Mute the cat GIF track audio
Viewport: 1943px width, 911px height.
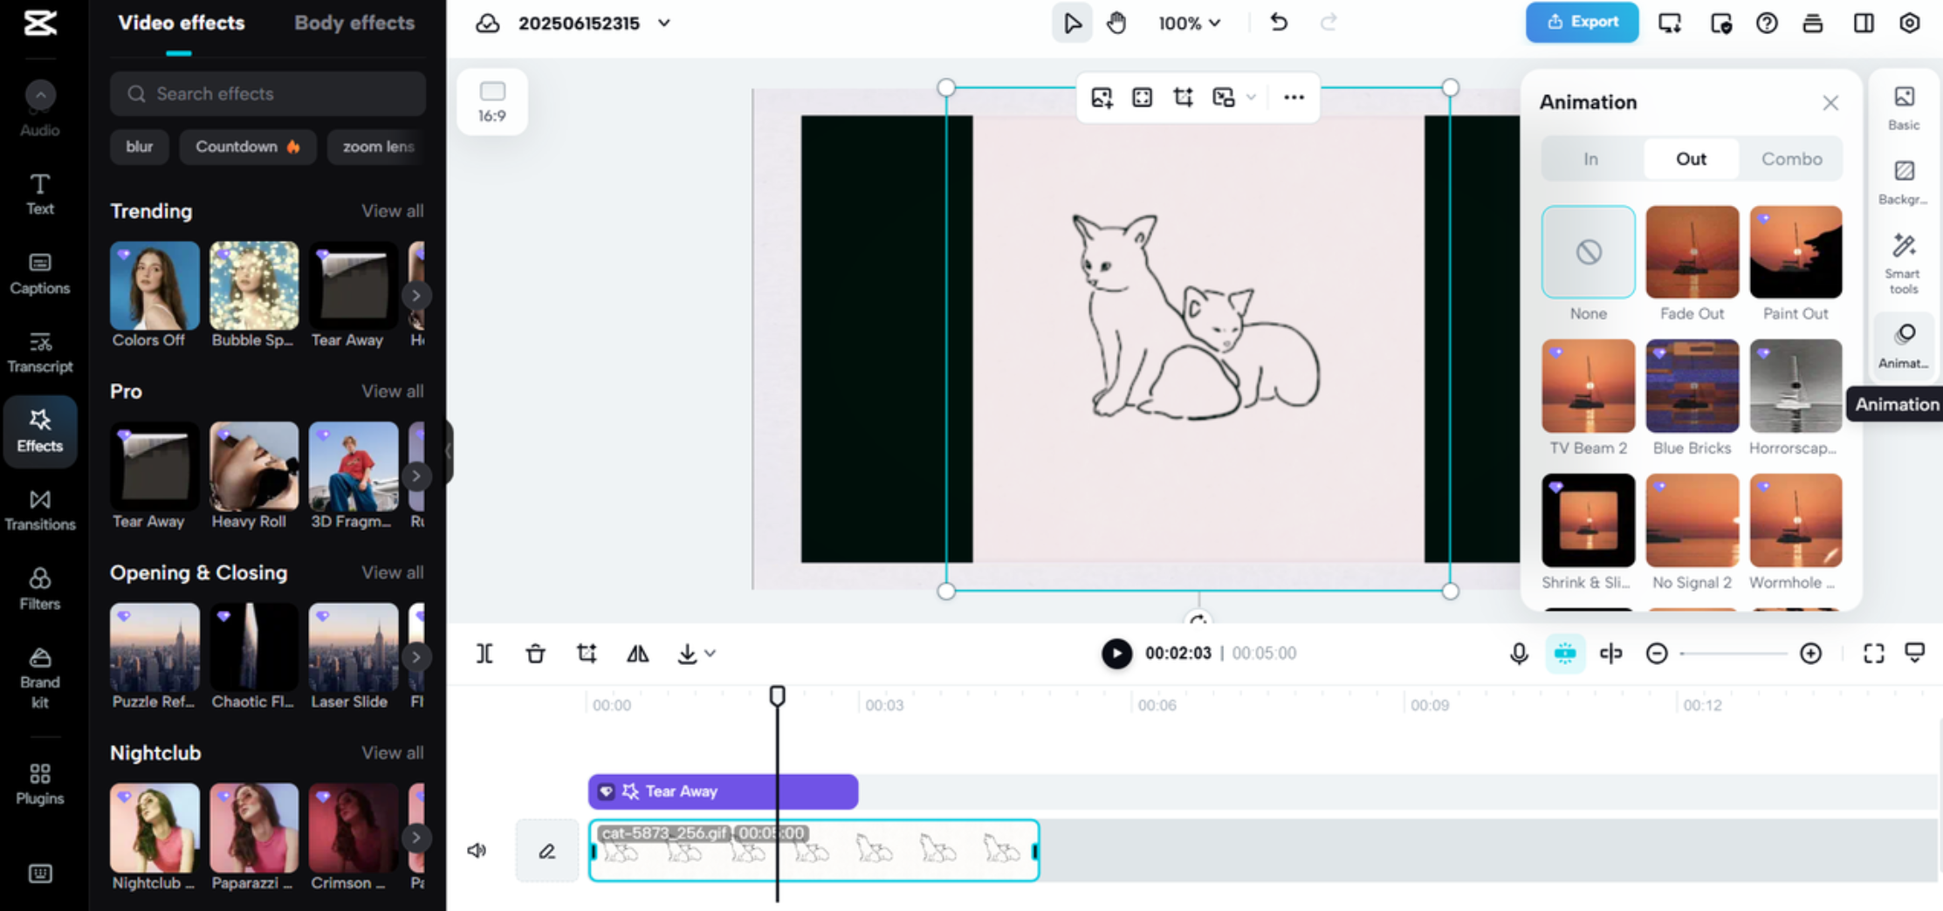coord(477,851)
